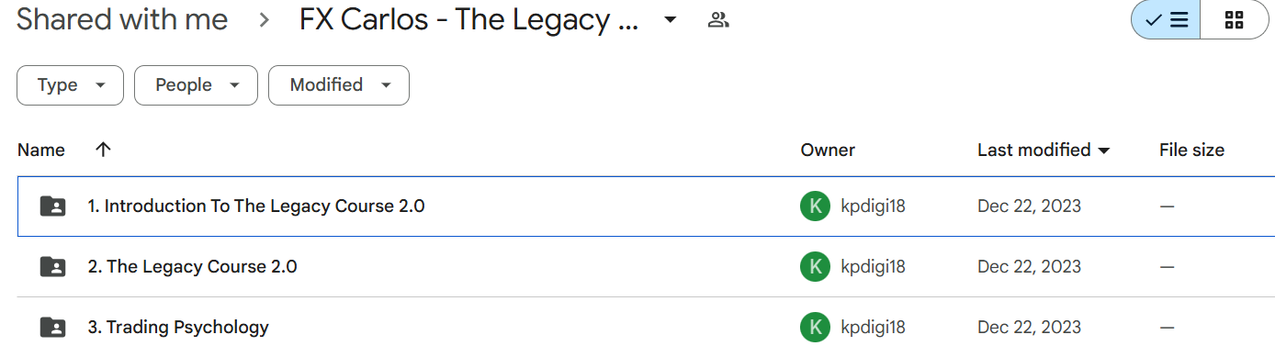Open Last modified sort options
This screenshot has height=357, width=1275.
1044,150
